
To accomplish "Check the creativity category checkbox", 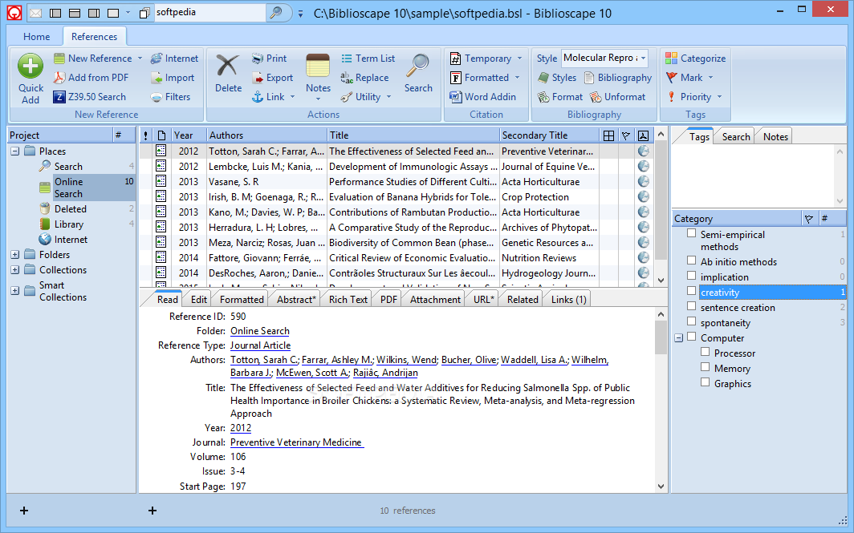I will pos(692,291).
